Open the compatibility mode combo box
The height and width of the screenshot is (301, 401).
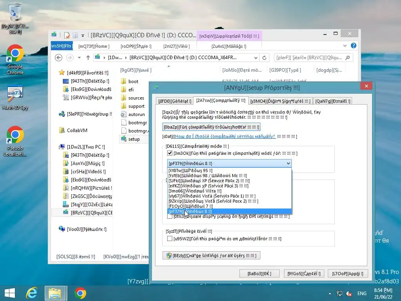(229, 163)
